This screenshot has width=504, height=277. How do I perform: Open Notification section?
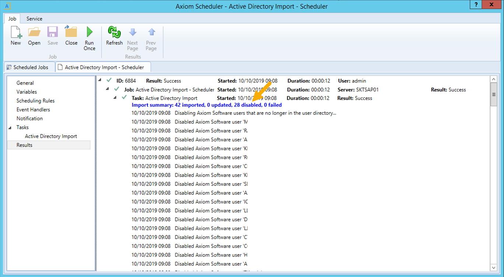pos(29,118)
